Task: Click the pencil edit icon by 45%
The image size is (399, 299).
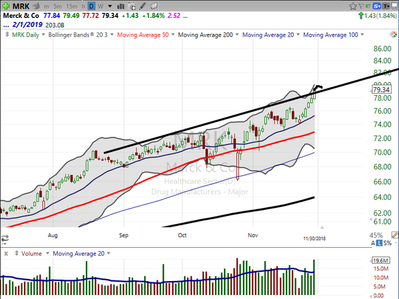Action: [x=395, y=235]
